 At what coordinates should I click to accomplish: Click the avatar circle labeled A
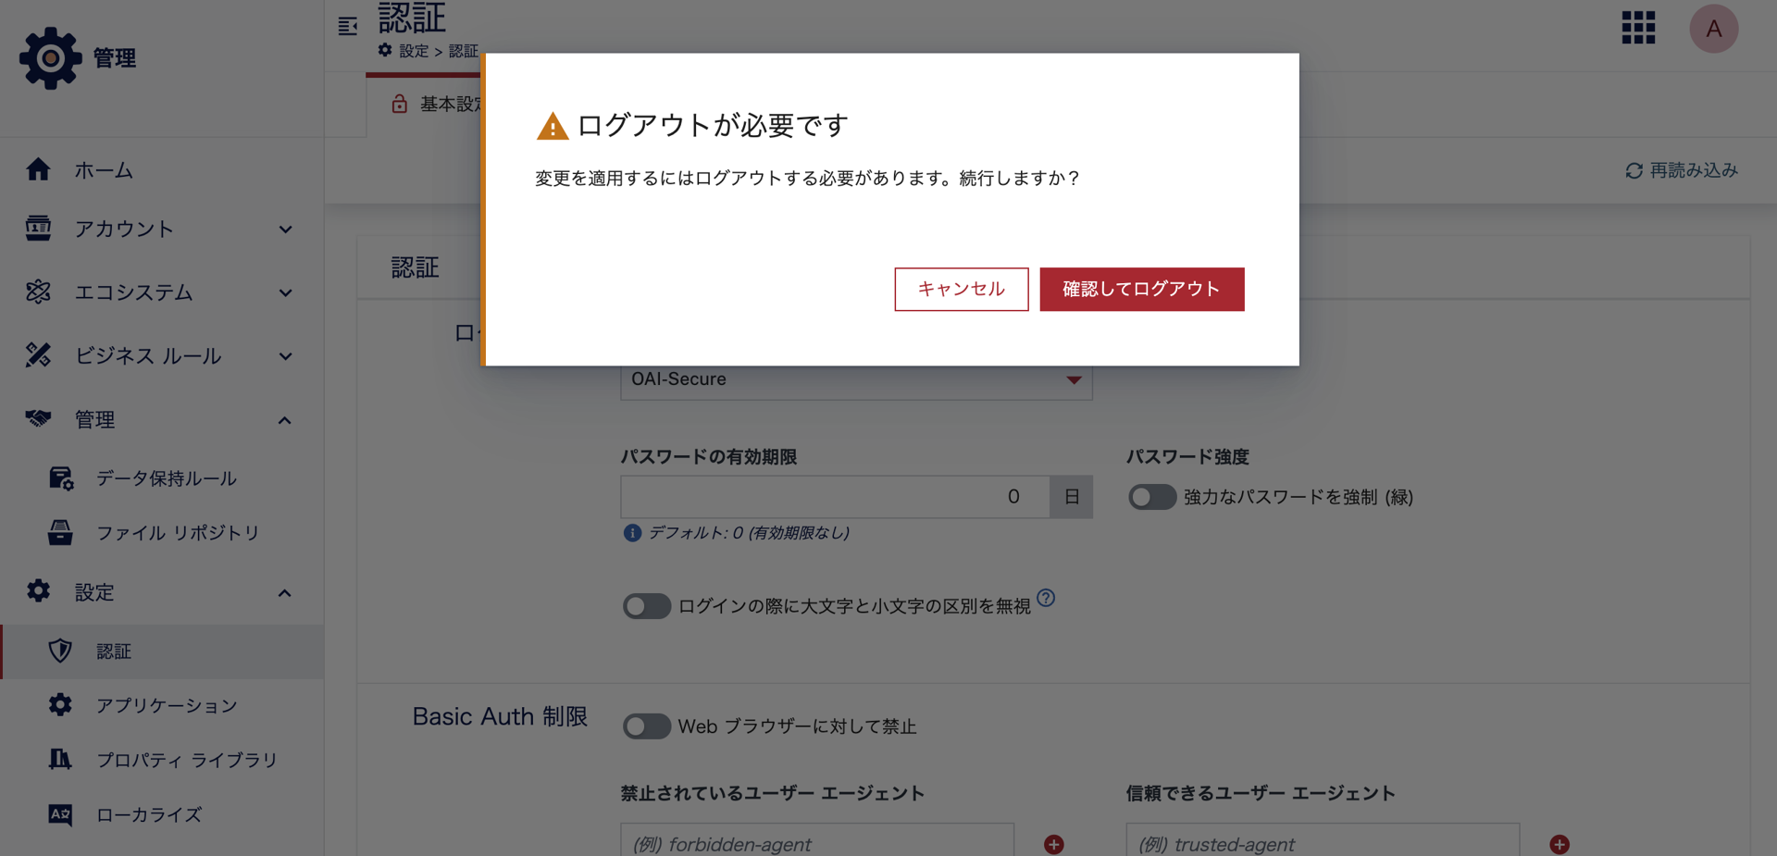pos(1713,28)
